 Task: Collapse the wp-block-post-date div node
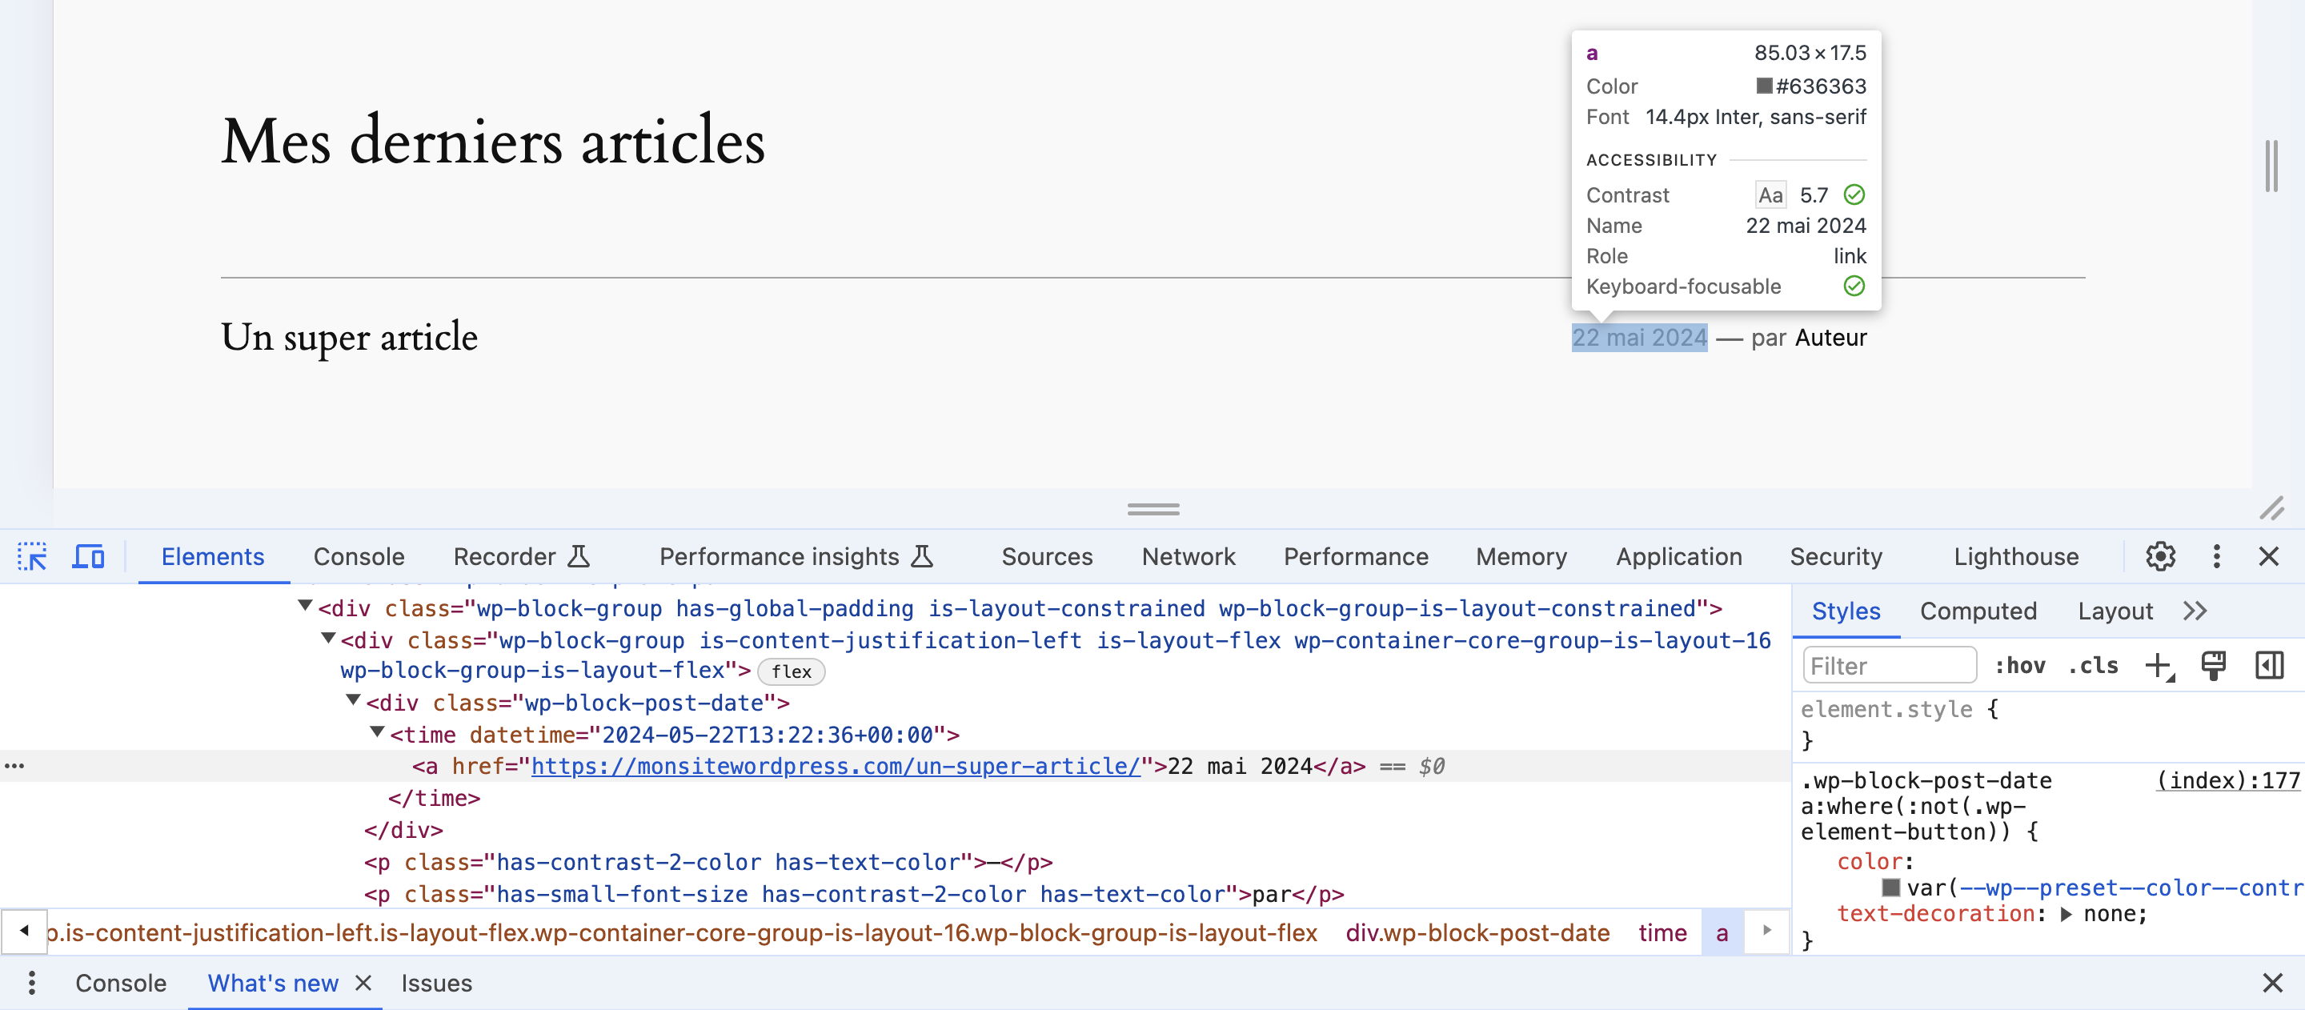354,700
